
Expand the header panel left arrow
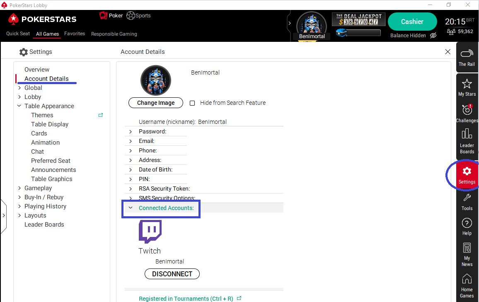click(x=290, y=23)
